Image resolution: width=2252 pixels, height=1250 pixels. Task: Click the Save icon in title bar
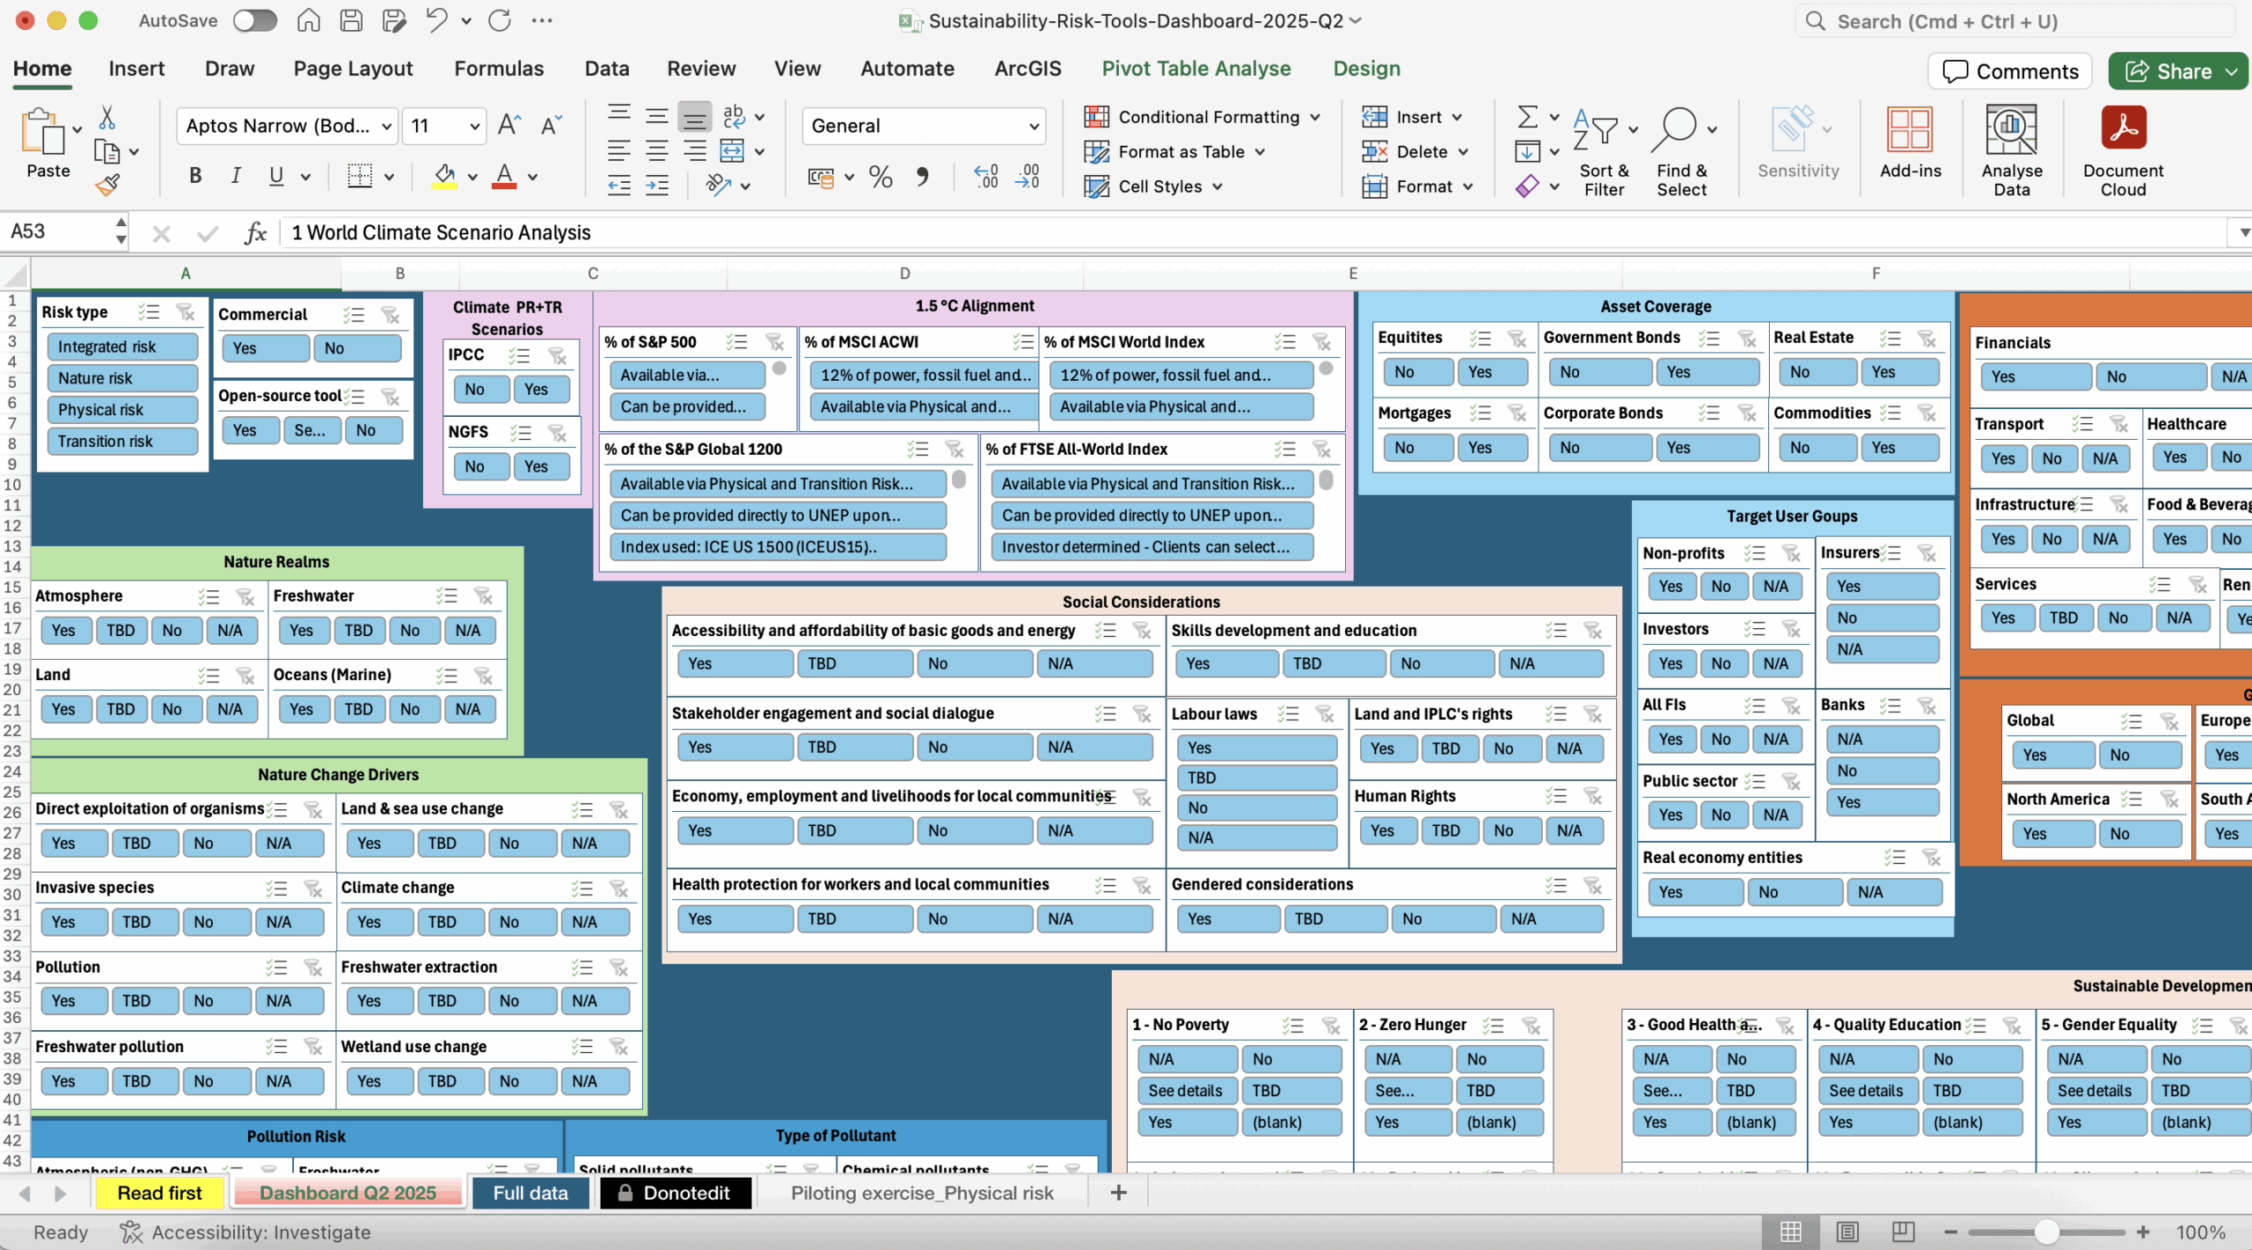pos(351,21)
